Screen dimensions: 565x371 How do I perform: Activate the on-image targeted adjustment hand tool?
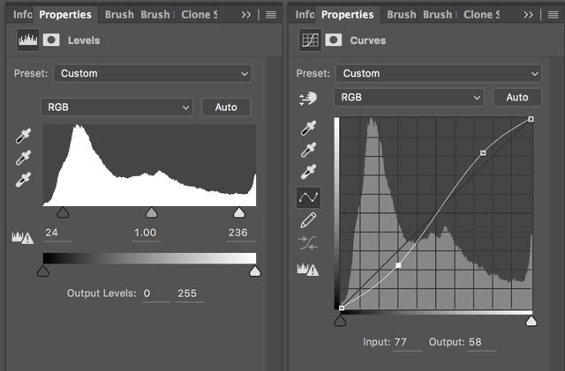308,98
